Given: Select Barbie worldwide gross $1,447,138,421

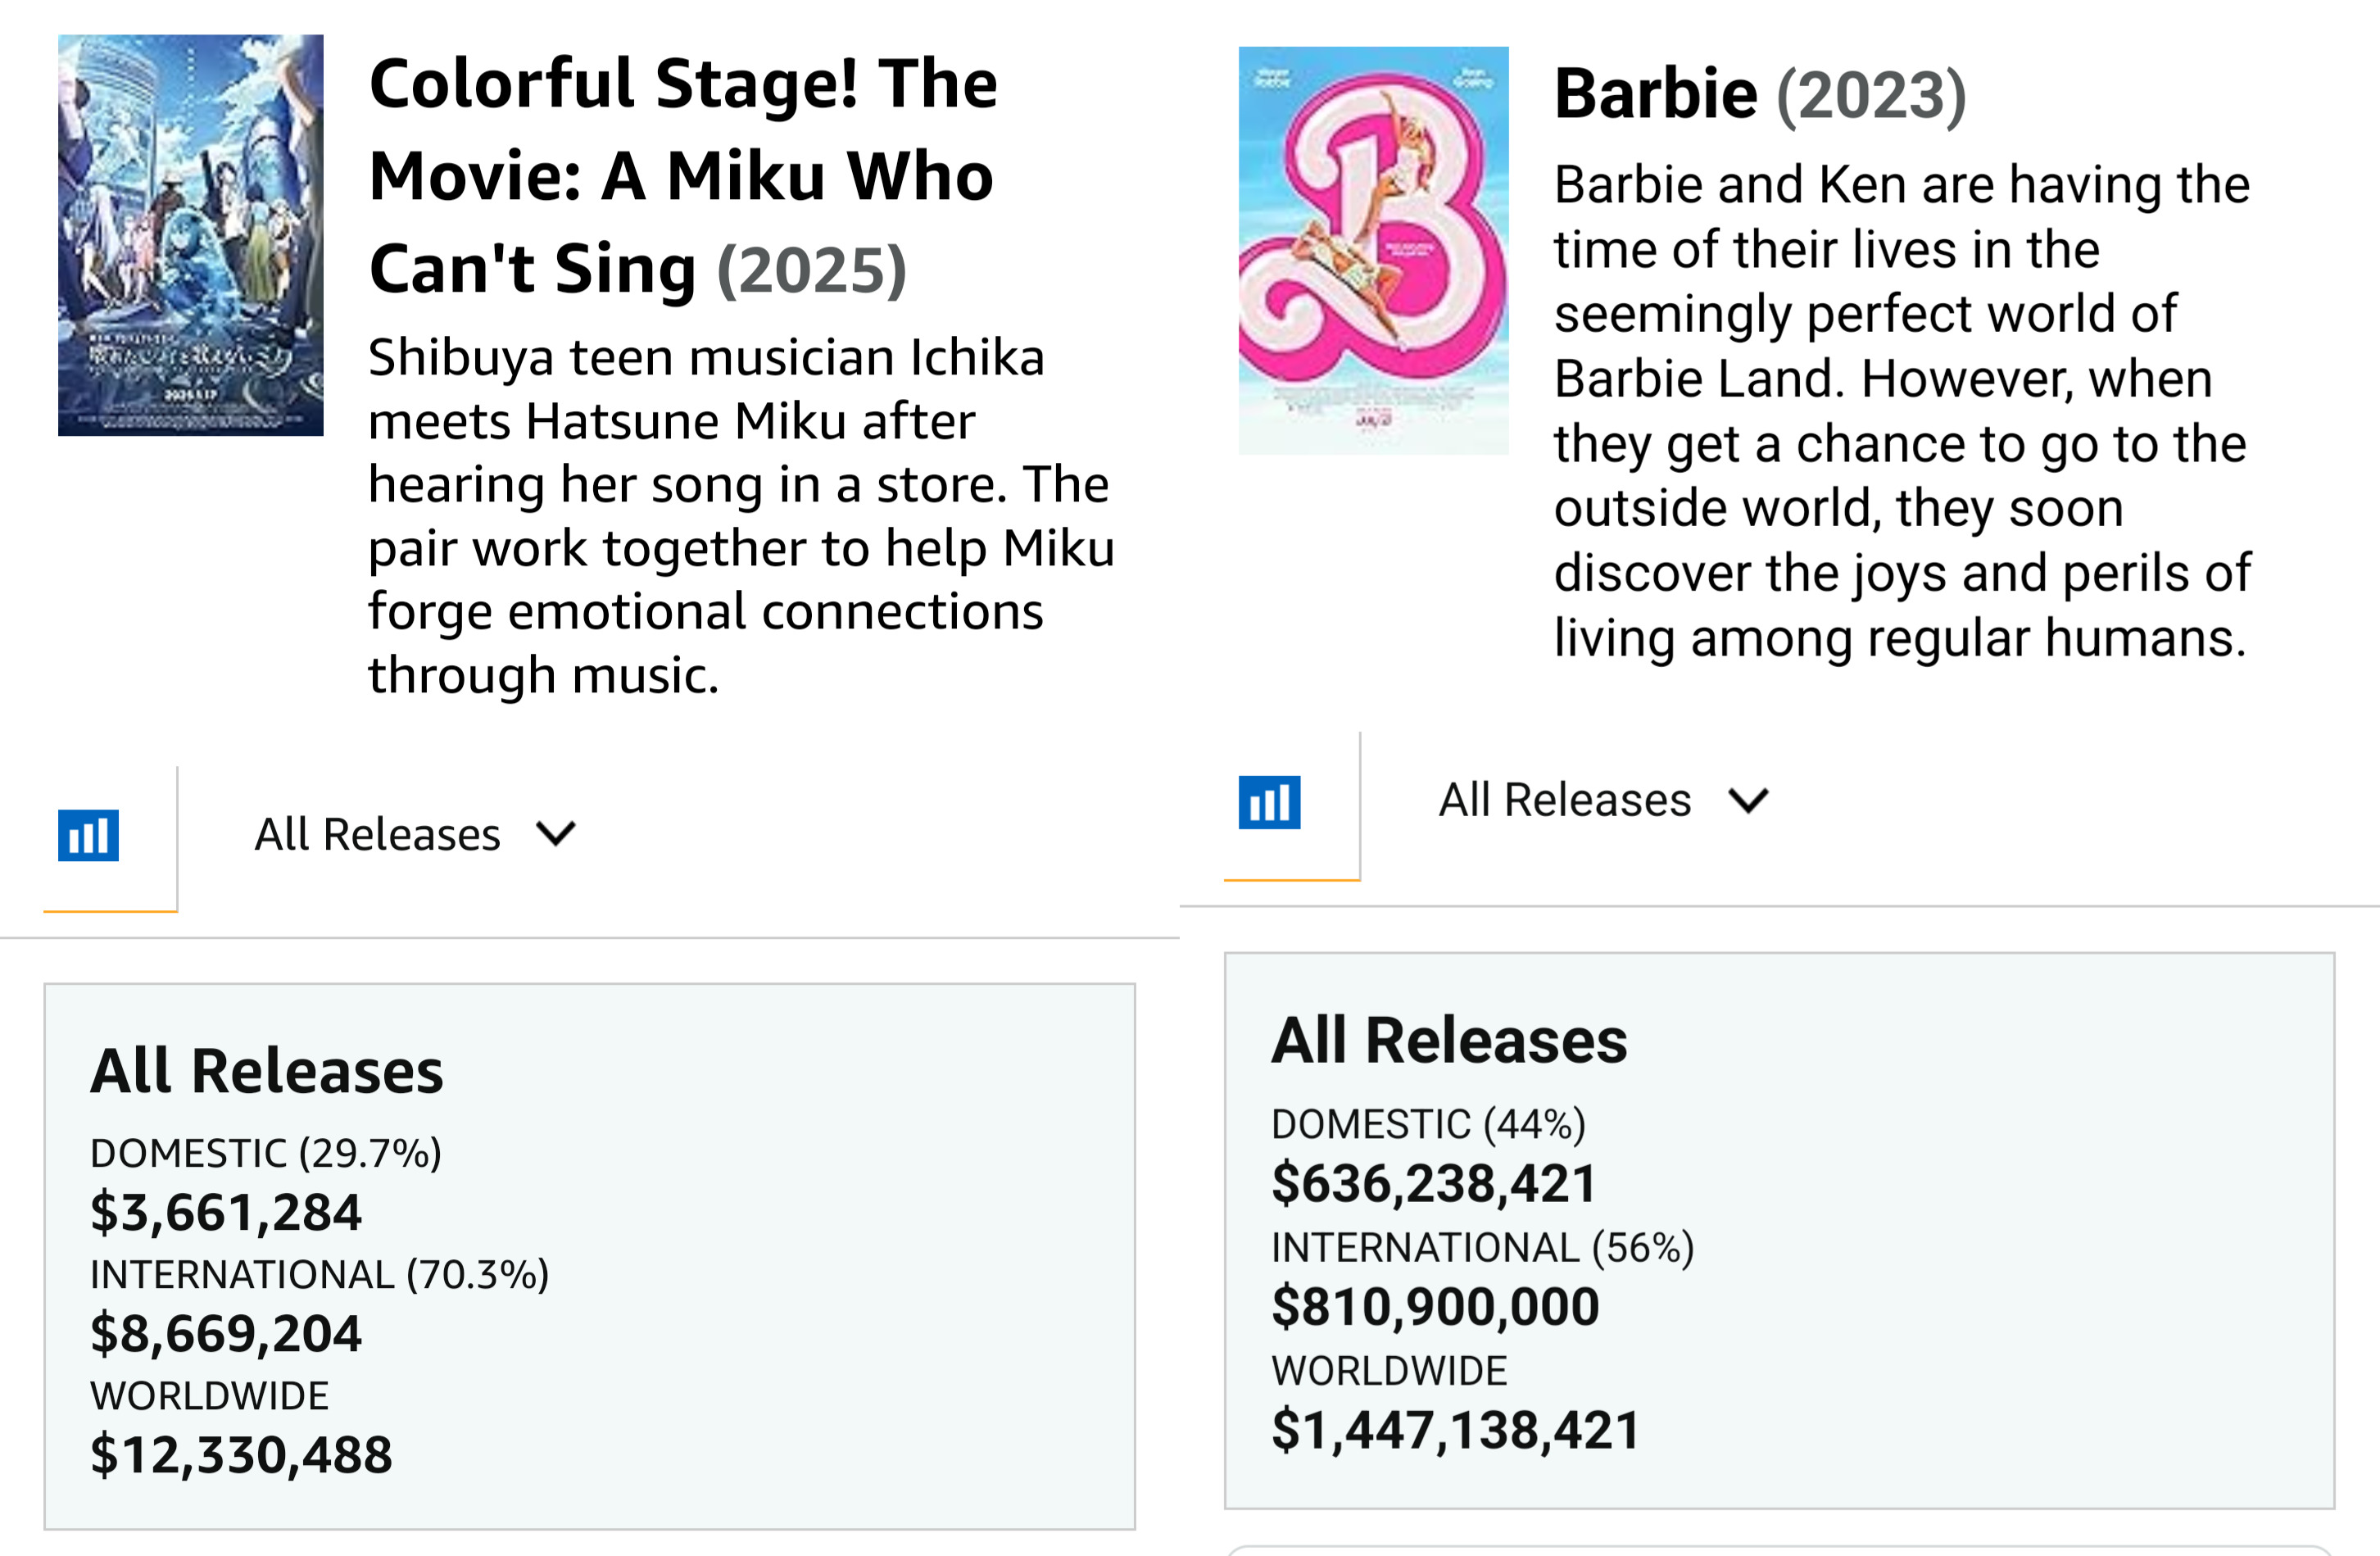Looking at the screenshot, I should pyautogui.click(x=1456, y=1429).
